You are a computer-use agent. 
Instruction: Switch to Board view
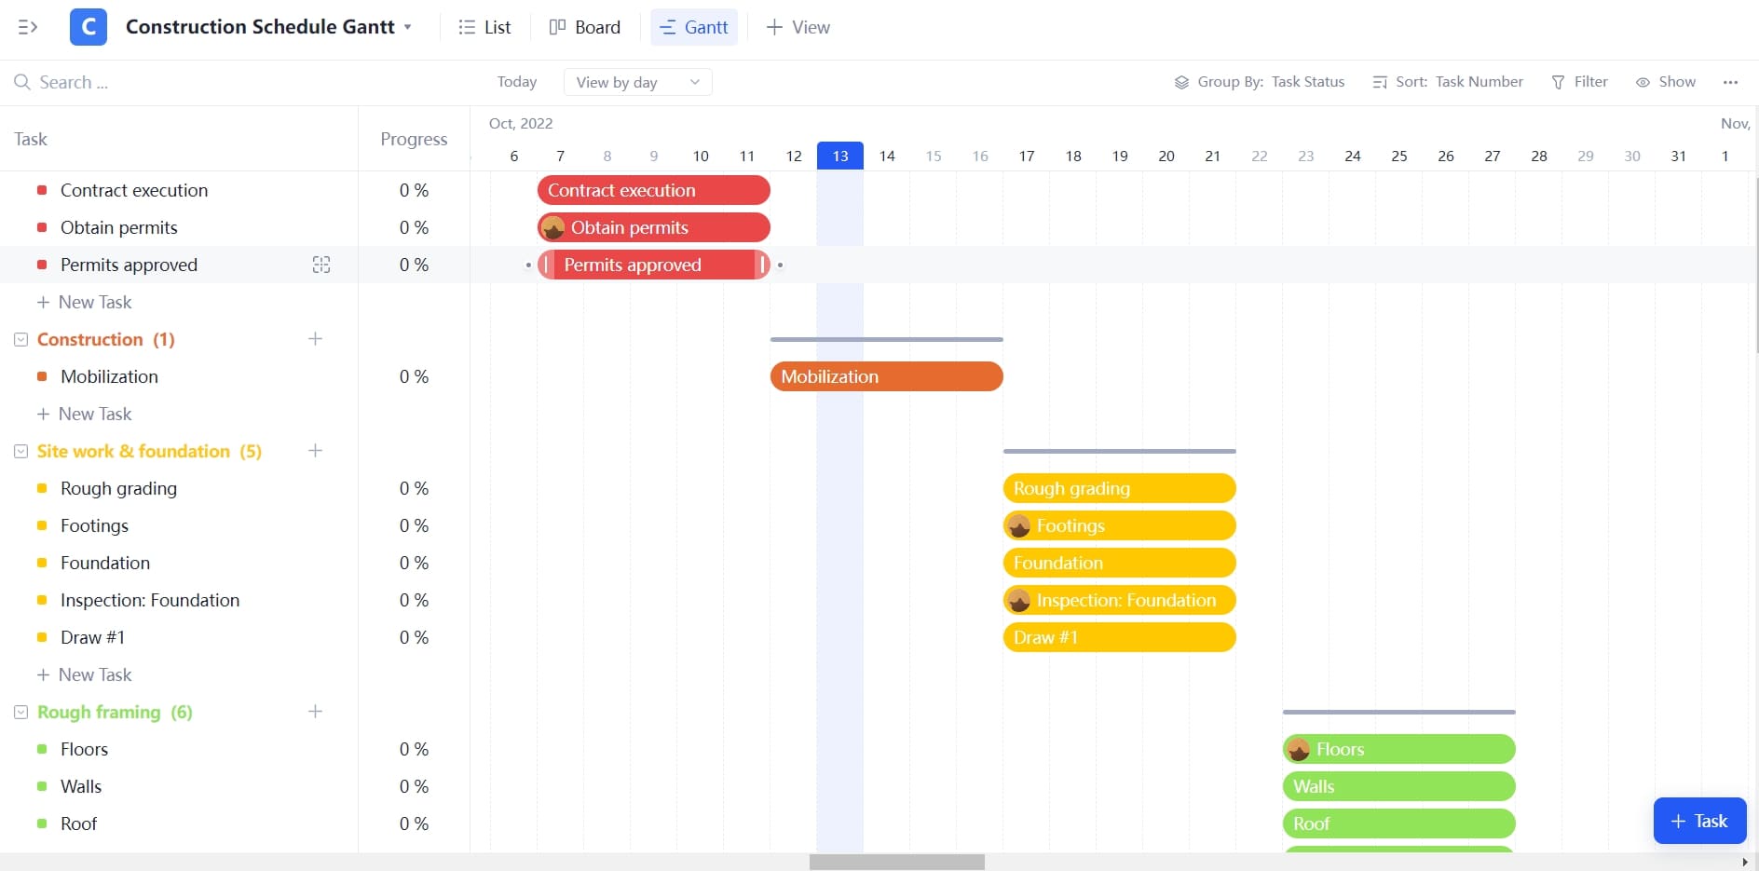click(585, 27)
